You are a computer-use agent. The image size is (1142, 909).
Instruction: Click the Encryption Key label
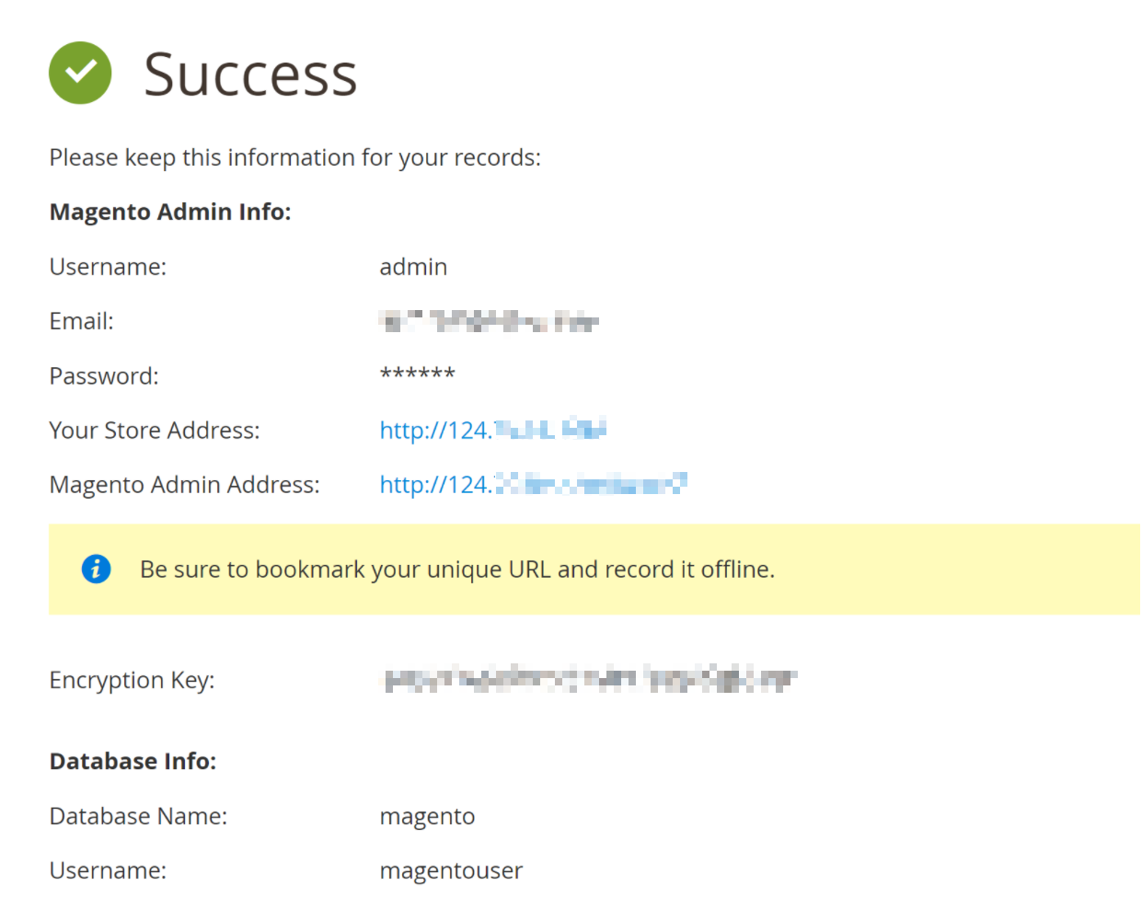132,680
